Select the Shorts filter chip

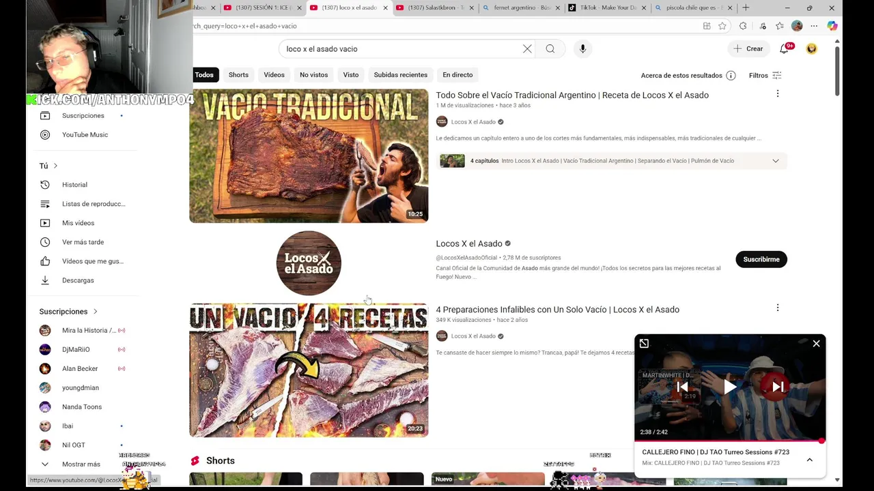tap(238, 75)
